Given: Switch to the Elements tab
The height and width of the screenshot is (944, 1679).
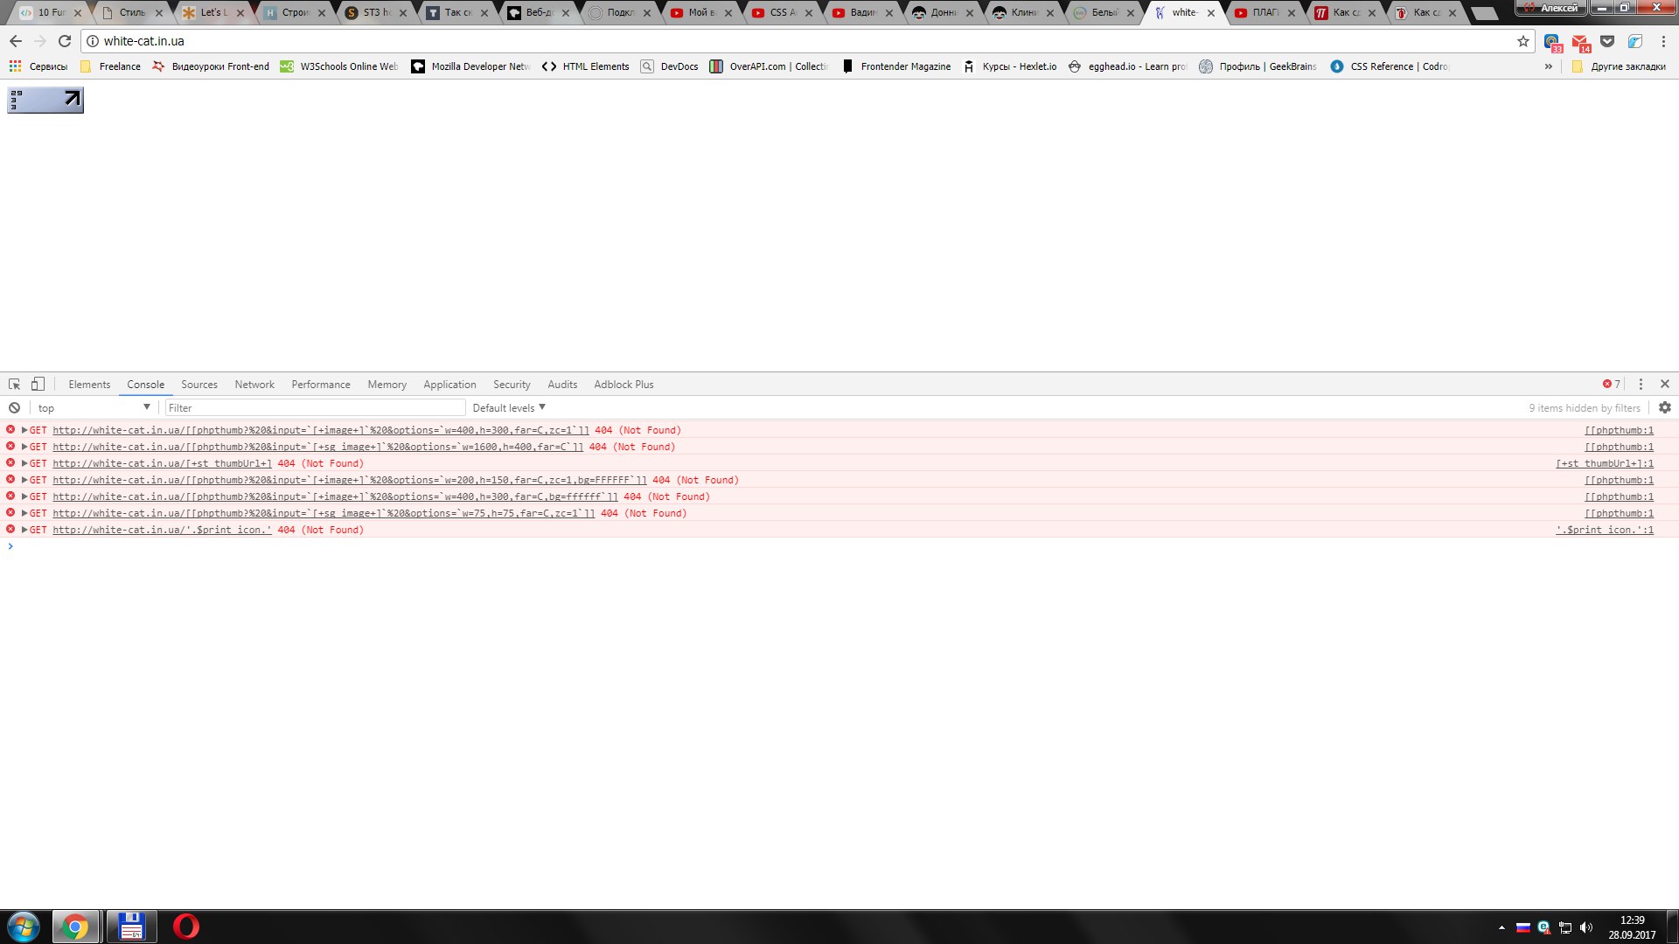Looking at the screenshot, I should coord(89,385).
